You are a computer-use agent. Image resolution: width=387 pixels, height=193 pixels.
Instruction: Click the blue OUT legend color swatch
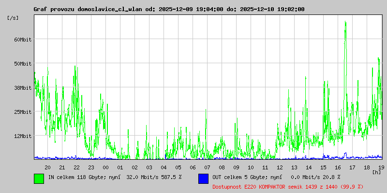click(x=203, y=179)
